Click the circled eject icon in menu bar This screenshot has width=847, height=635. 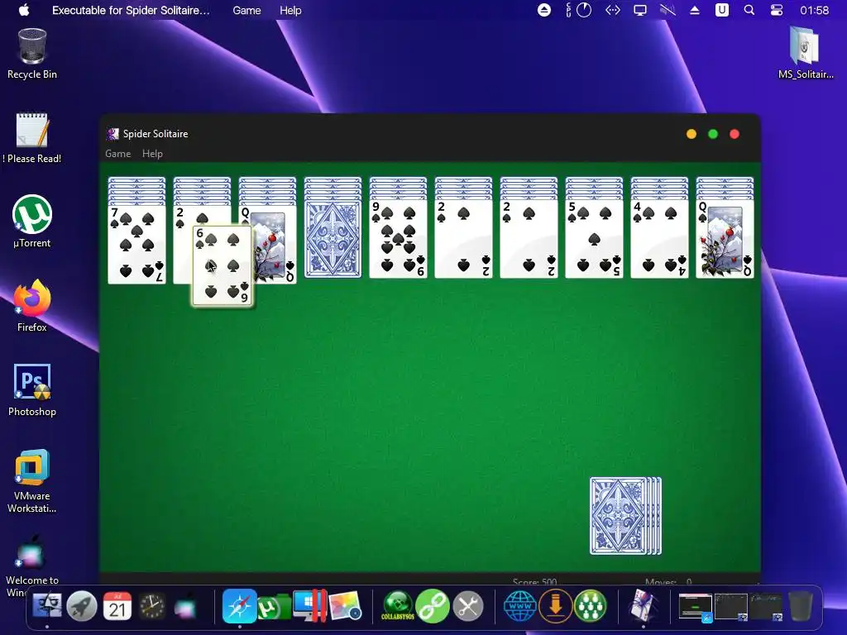[544, 10]
